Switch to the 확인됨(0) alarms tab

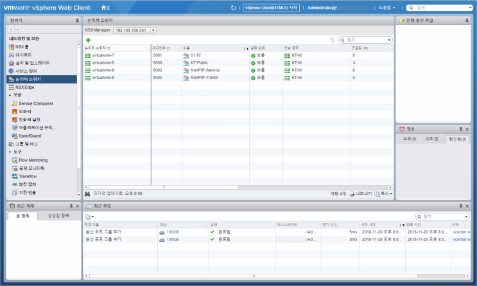pyautogui.click(x=458, y=139)
